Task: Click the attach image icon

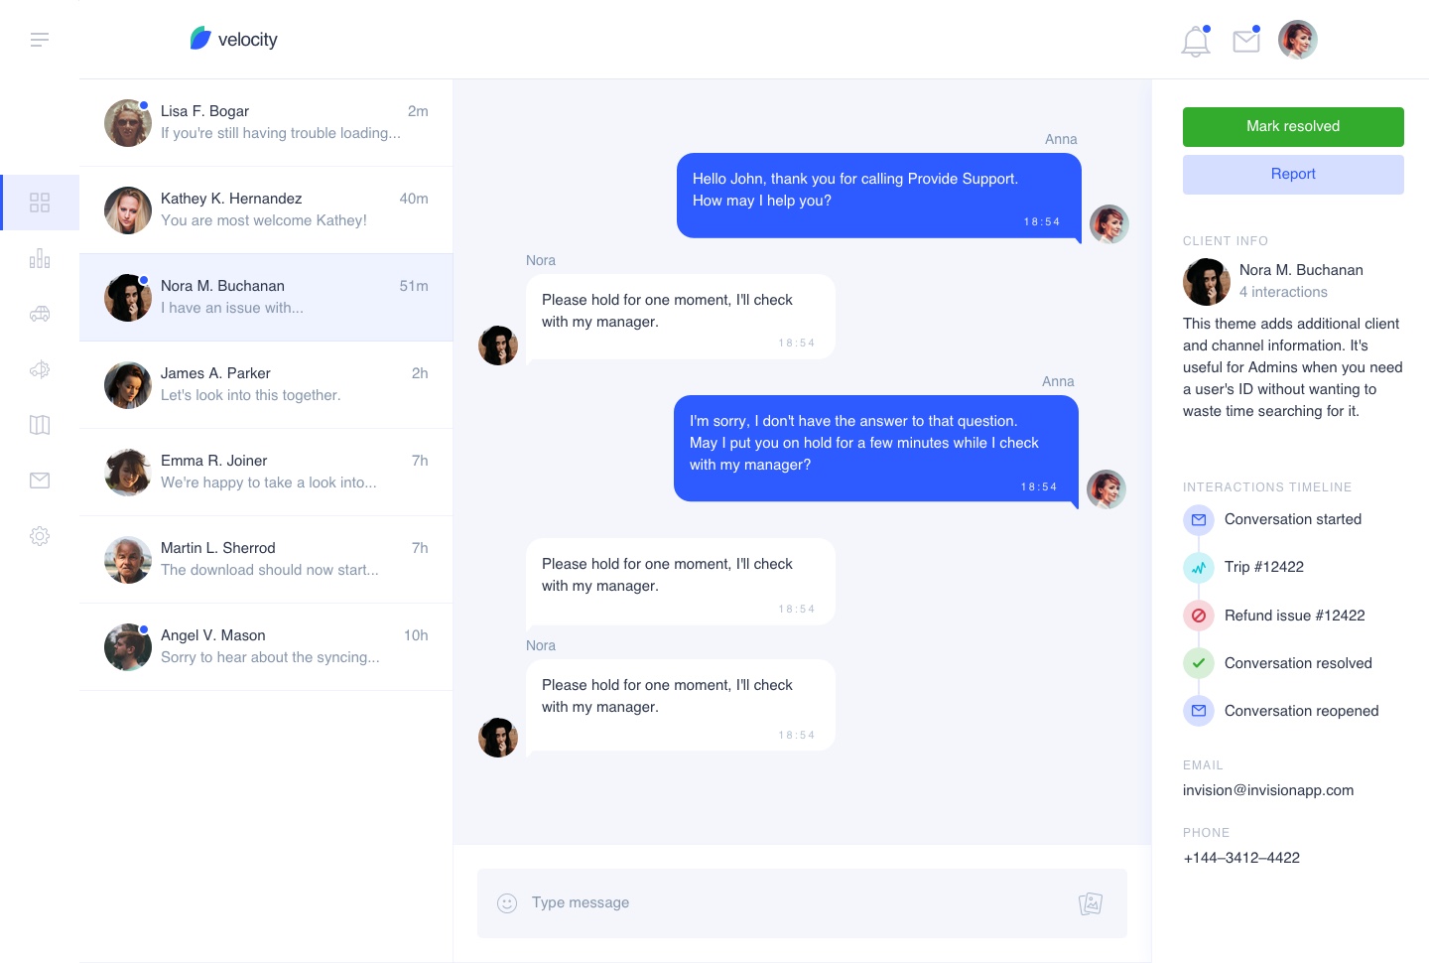Action: click(1091, 903)
